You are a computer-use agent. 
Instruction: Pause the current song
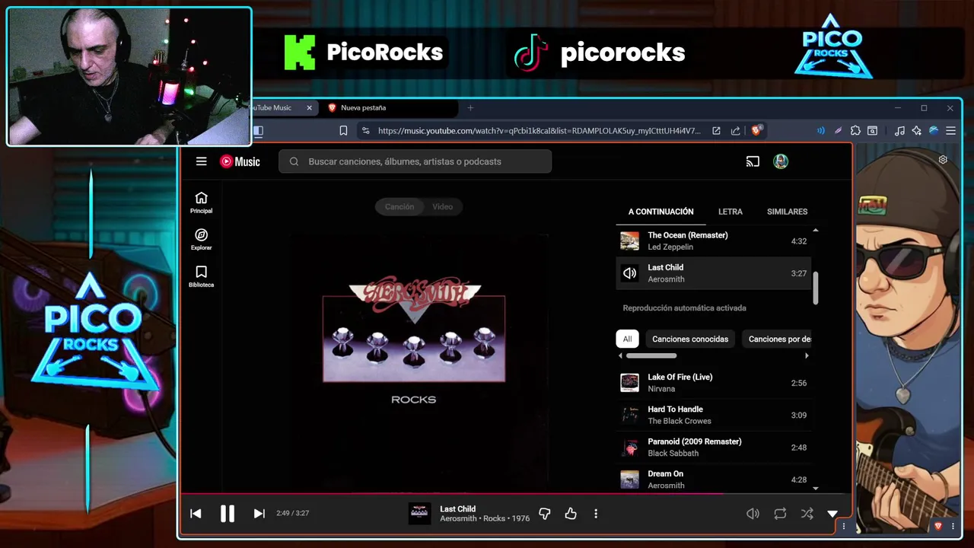coord(228,514)
